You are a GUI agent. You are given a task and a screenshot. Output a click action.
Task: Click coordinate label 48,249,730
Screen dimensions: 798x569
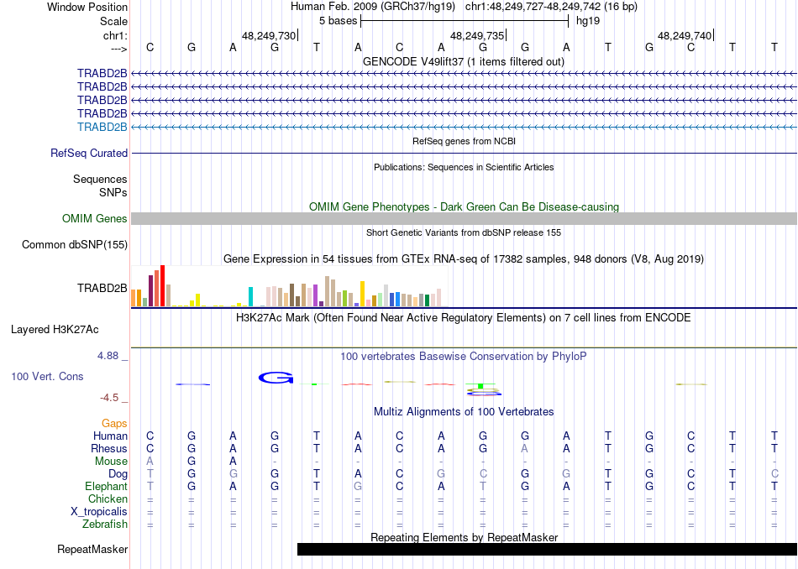coord(268,35)
